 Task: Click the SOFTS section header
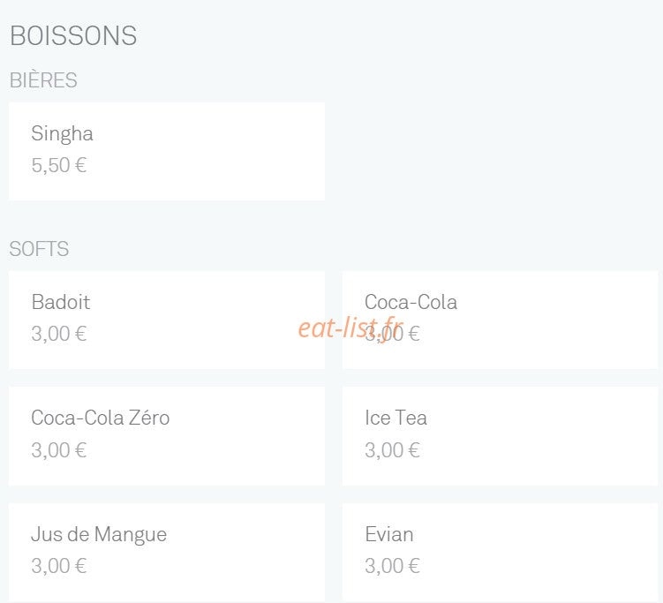[39, 249]
